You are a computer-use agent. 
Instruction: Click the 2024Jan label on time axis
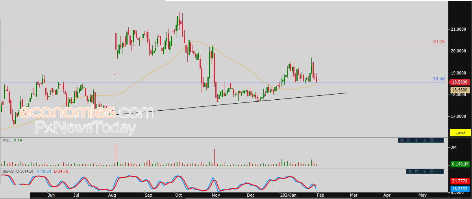click(x=288, y=195)
